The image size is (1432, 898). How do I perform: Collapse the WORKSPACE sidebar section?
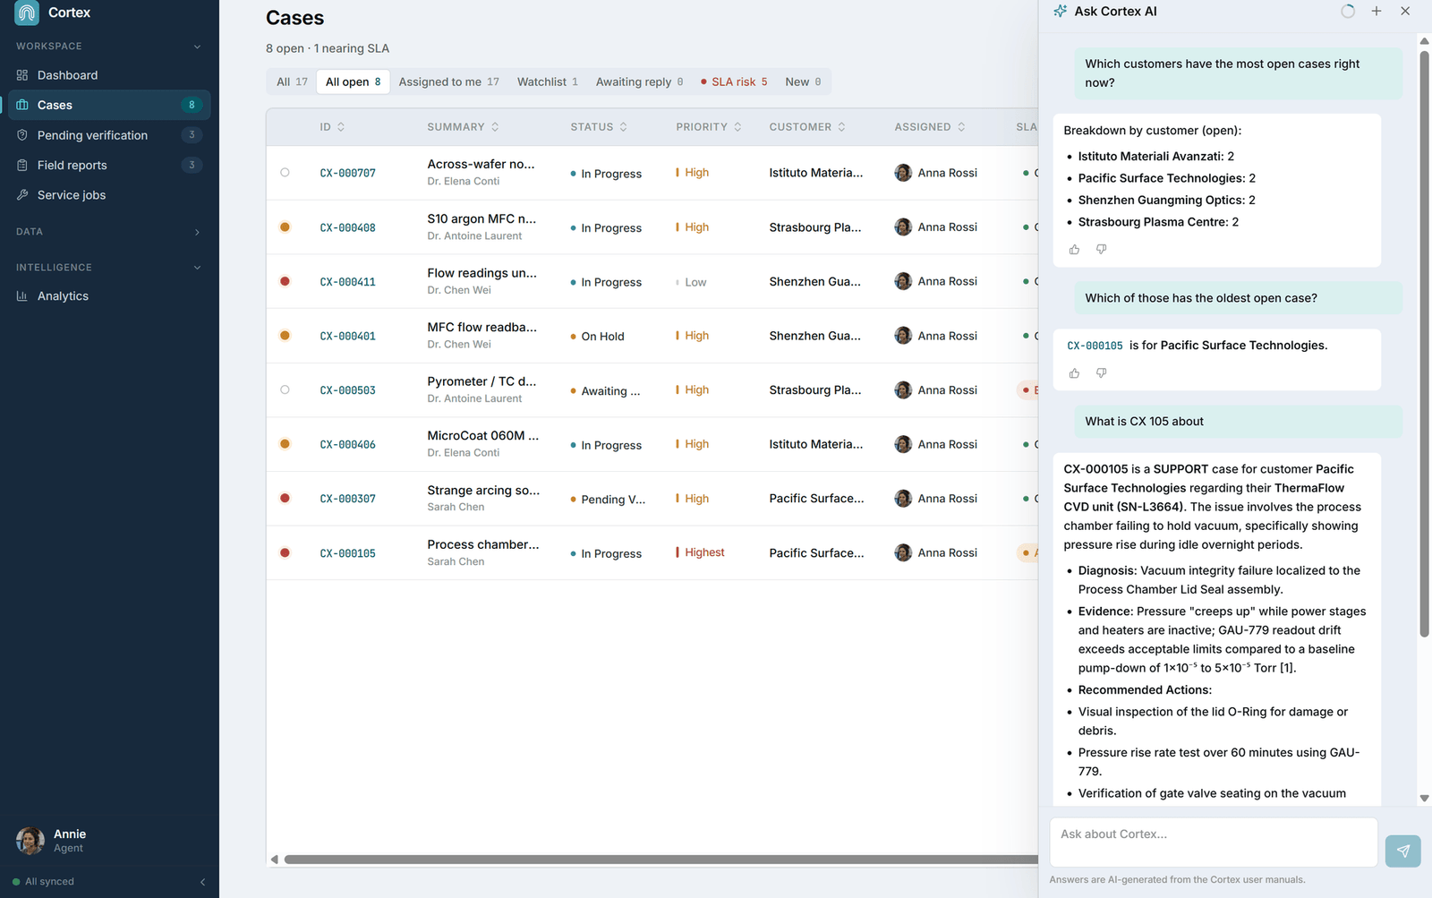point(197,47)
